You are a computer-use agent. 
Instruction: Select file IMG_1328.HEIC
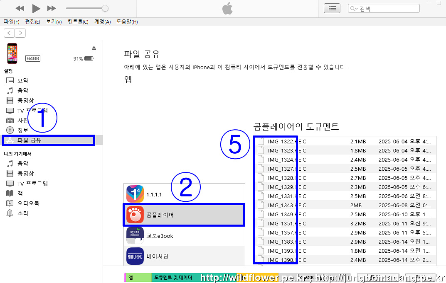pyautogui.click(x=287, y=178)
